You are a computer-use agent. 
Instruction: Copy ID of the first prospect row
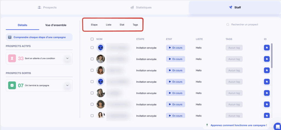tap(266, 48)
